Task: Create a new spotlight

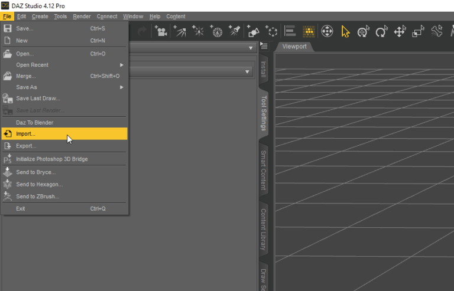Action: (234, 31)
